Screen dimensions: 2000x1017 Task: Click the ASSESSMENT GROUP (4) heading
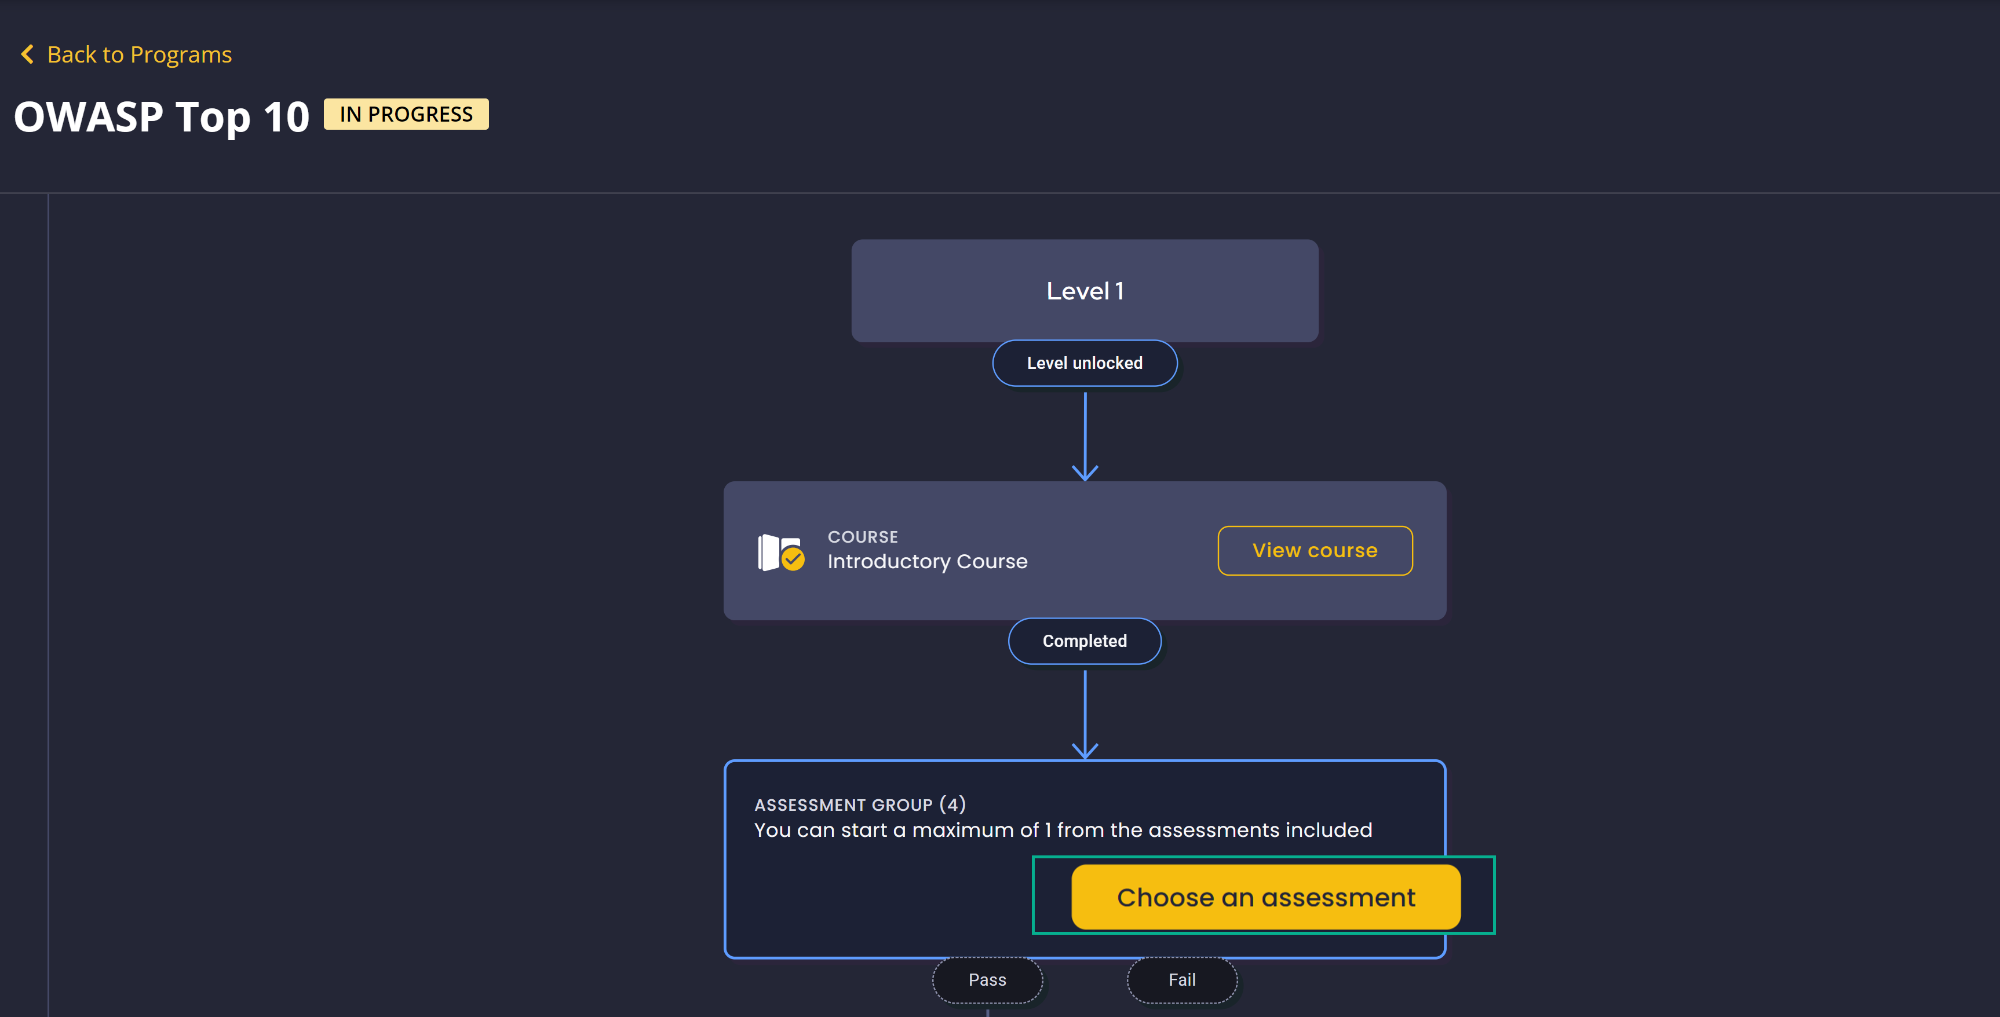click(x=860, y=804)
